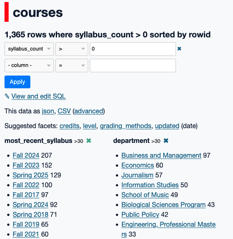
Task: Remove the department facet
Action: pyautogui.click(x=166, y=141)
